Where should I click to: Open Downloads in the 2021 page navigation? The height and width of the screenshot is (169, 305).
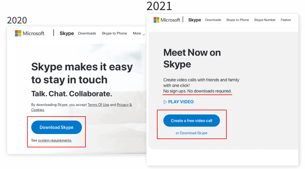(213, 20)
